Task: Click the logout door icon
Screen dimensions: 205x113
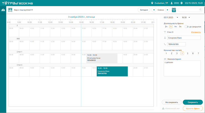Action: (x=181, y=3)
